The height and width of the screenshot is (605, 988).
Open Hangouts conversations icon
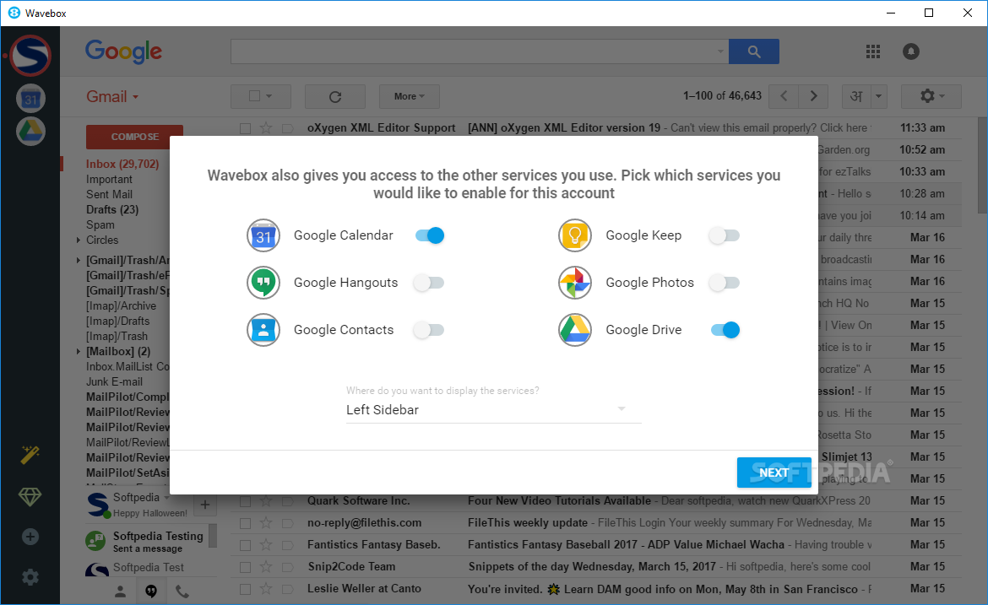pos(151,591)
